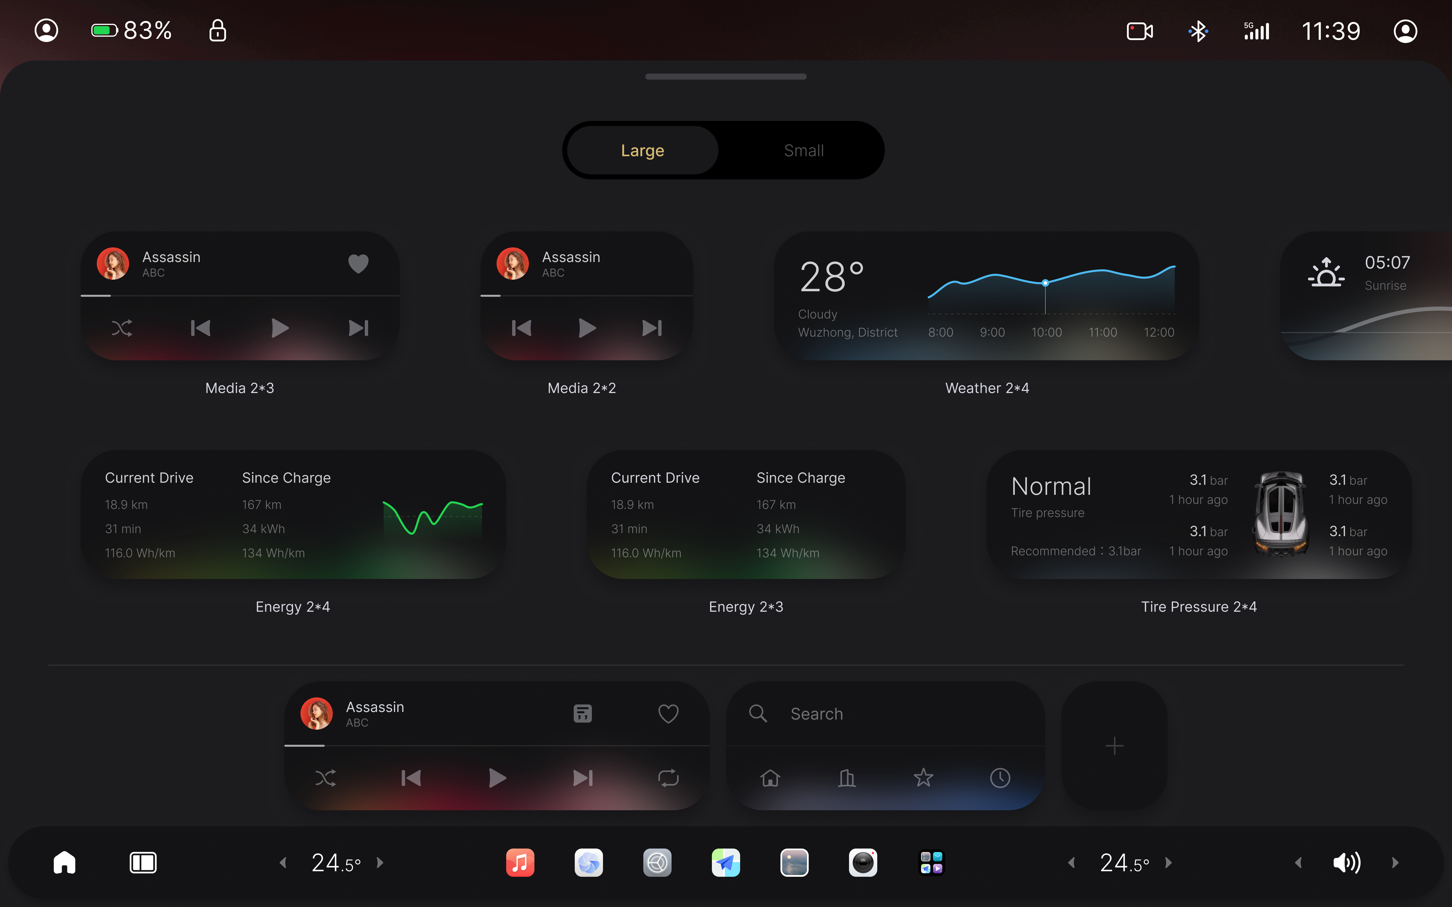1452x907 pixels.
Task: Toggle the outline heart on bottom media player
Action: [x=669, y=713]
